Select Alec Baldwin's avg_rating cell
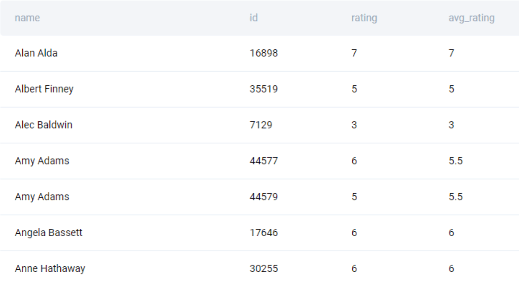Screen dimensions: 519x284 click(x=451, y=125)
